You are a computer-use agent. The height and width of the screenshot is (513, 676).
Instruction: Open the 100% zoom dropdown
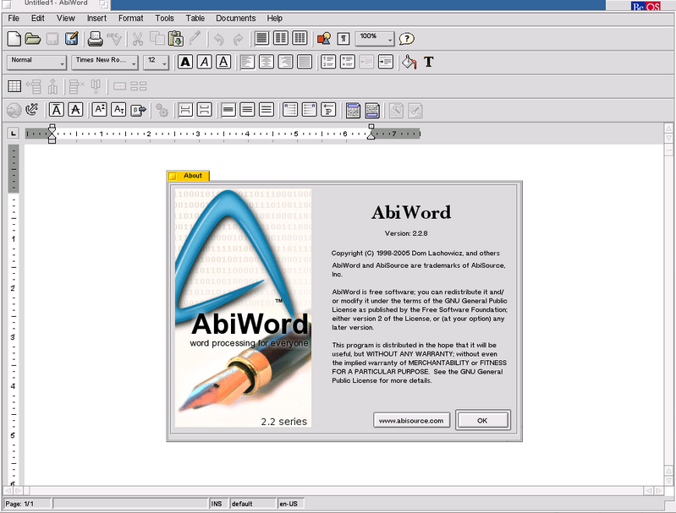[x=375, y=38]
